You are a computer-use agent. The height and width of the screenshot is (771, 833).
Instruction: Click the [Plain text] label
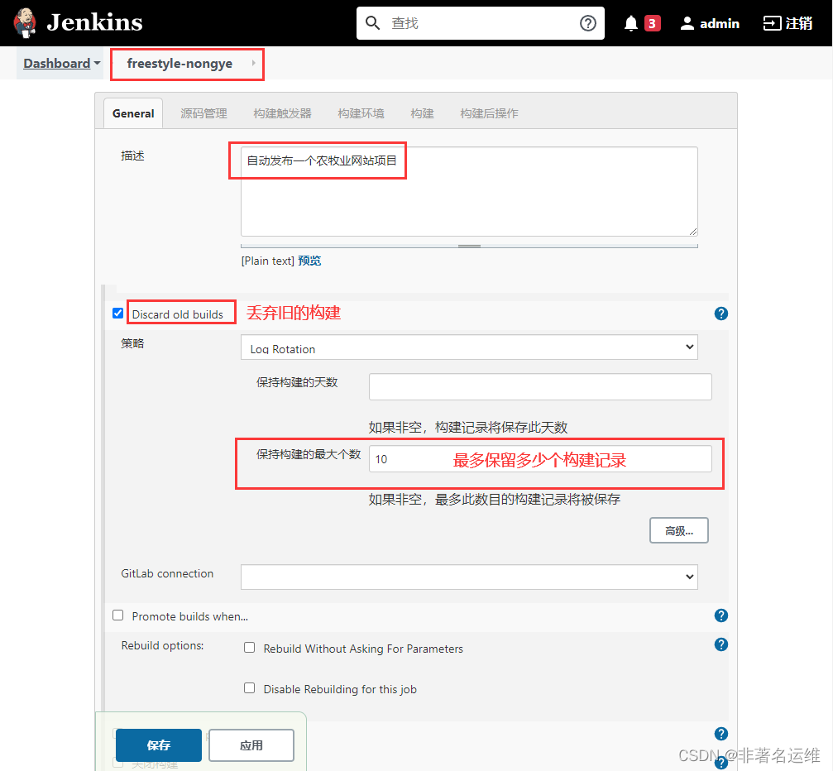pyautogui.click(x=268, y=261)
